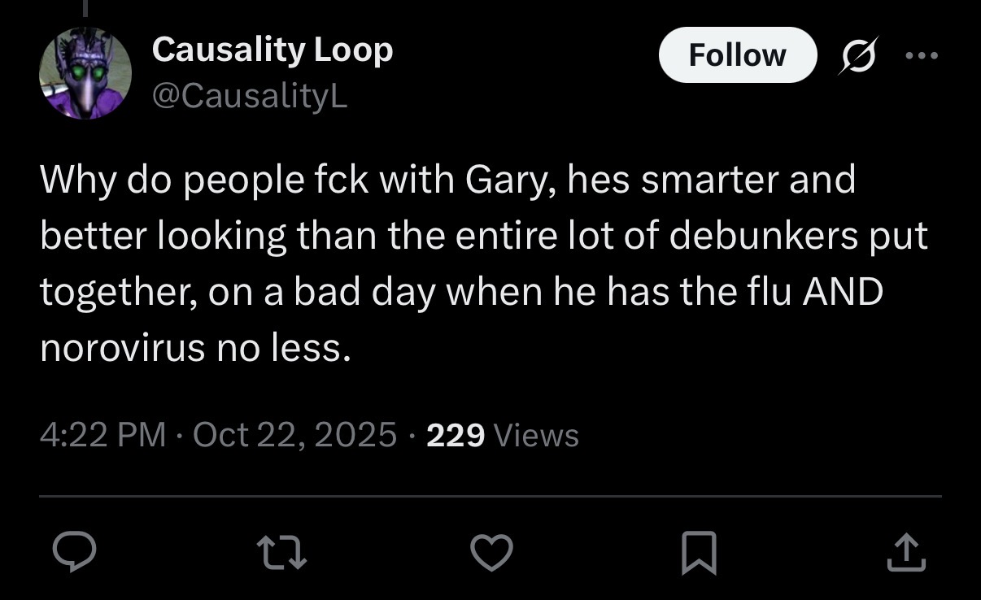Image resolution: width=981 pixels, height=600 pixels.
Task: Click the Causality Loop display name
Action: tap(272, 50)
